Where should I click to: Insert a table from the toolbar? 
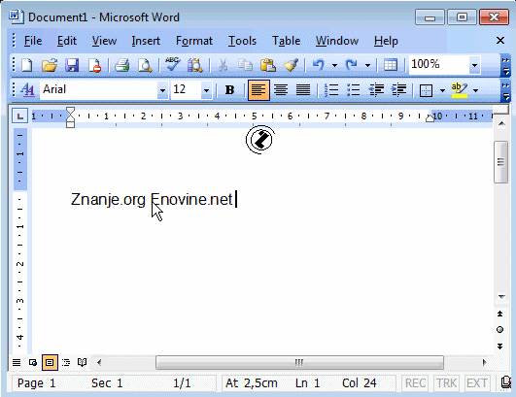click(391, 65)
